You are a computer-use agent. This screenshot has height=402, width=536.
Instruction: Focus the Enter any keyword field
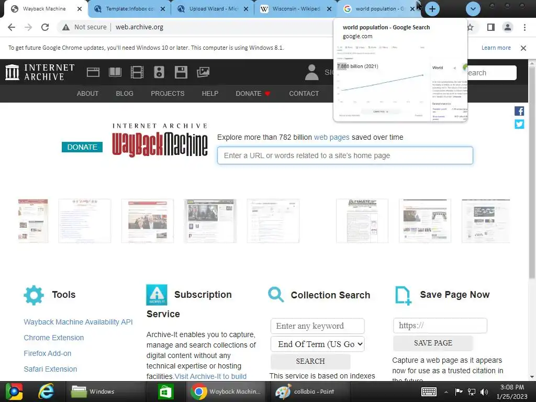317,326
